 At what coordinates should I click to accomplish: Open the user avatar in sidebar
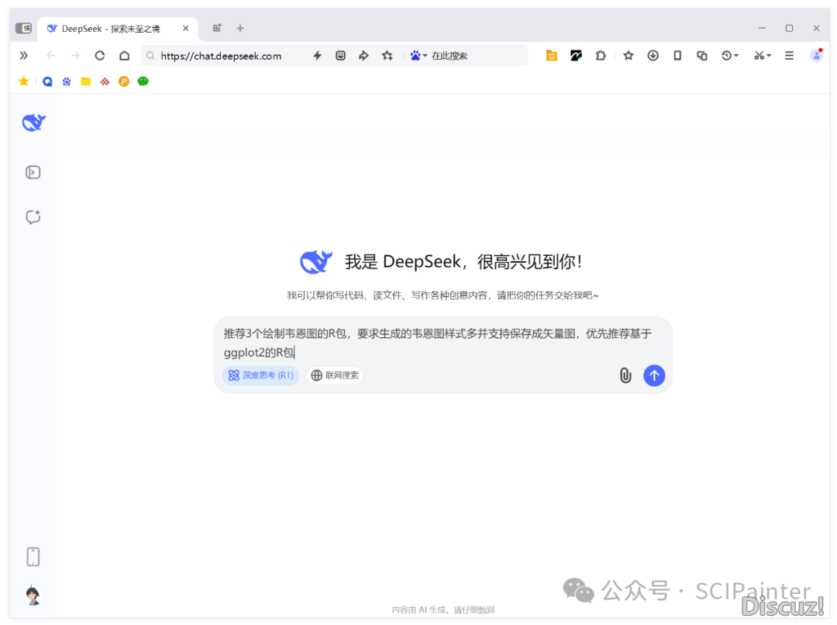click(33, 596)
